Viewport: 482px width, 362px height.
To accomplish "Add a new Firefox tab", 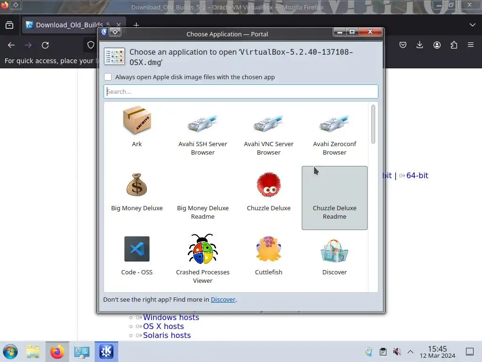I will [x=136, y=25].
